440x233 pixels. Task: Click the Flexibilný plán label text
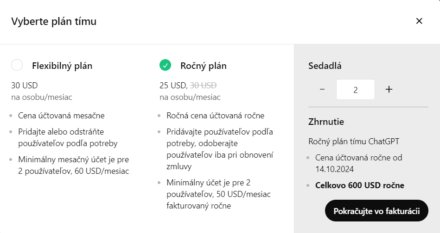point(62,66)
